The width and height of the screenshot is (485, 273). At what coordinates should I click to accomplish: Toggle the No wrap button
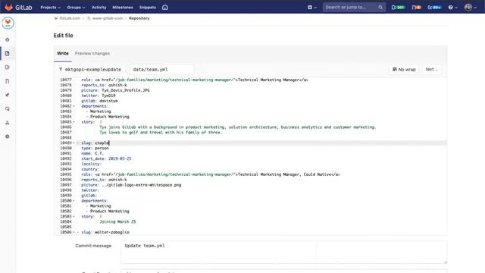pyautogui.click(x=404, y=69)
